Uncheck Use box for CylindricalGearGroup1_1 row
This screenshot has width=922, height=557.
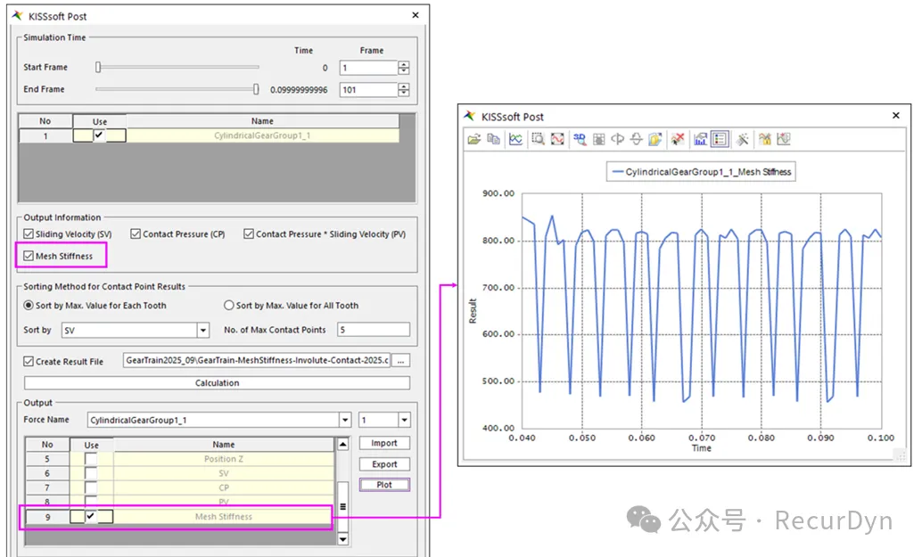[99, 135]
